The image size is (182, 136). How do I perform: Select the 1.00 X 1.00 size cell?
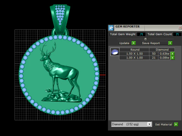click(x=134, y=58)
